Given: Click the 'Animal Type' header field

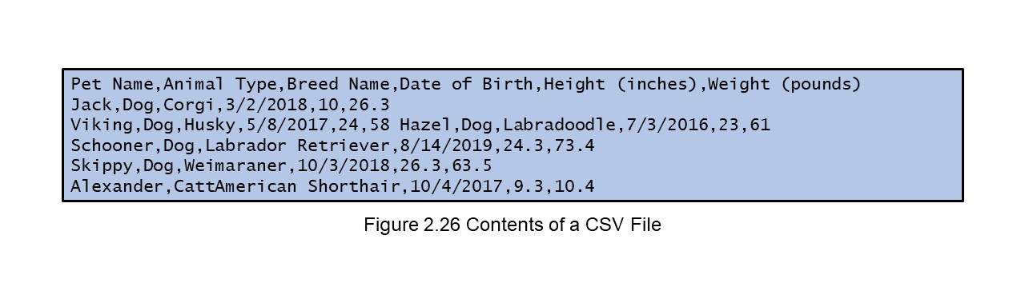Looking at the screenshot, I should 219,85.
